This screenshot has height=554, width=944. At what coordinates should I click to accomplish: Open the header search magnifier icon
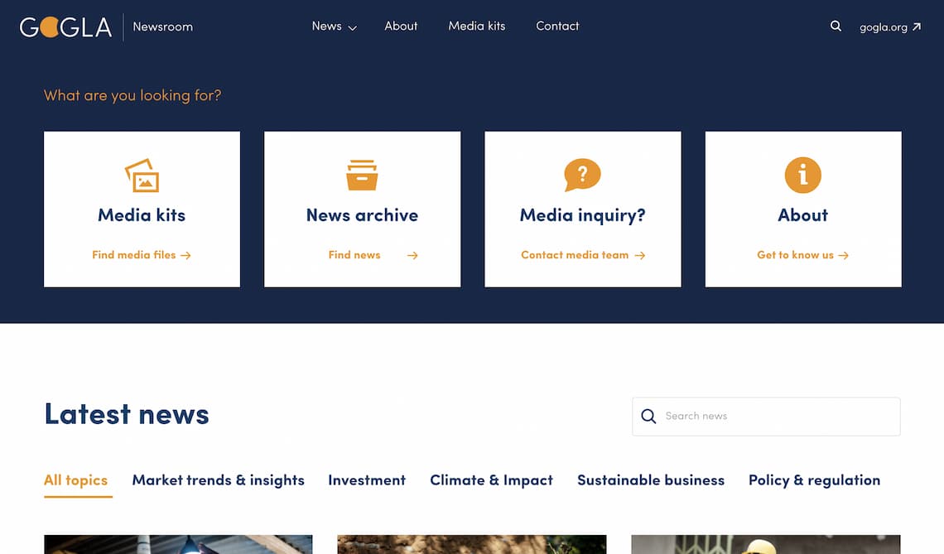click(836, 26)
